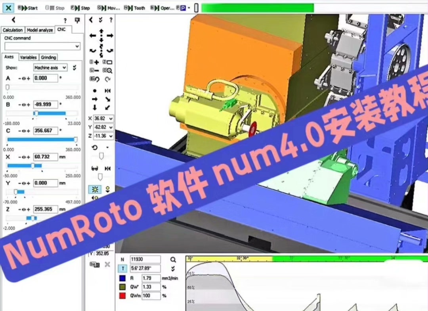Switch to the Model analyze tab
The height and width of the screenshot is (311, 428).
click(40, 30)
